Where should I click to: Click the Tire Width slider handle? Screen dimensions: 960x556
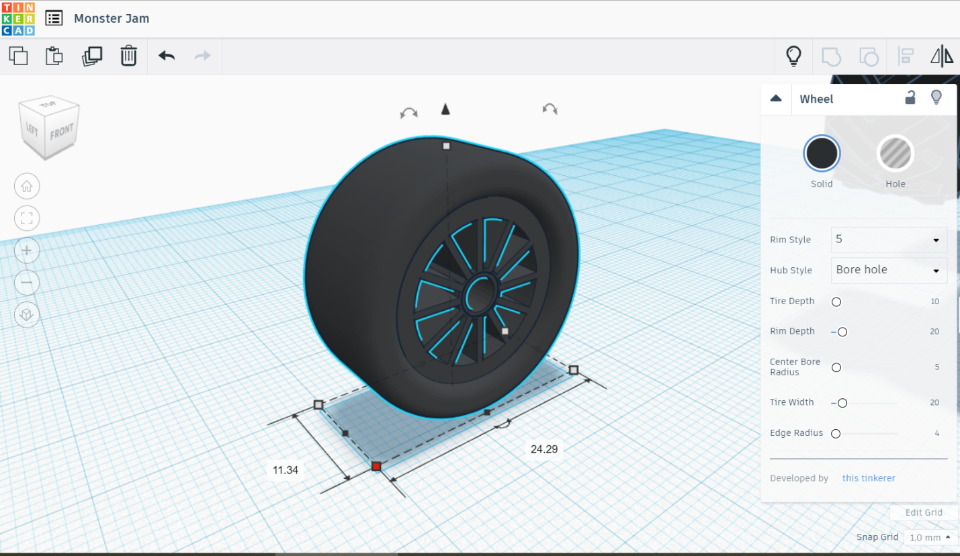(842, 403)
